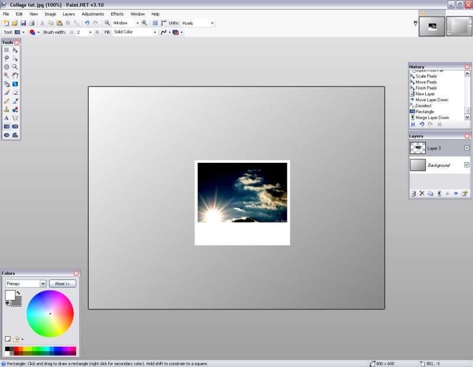Toggle the pixel grid icon

click(155, 23)
